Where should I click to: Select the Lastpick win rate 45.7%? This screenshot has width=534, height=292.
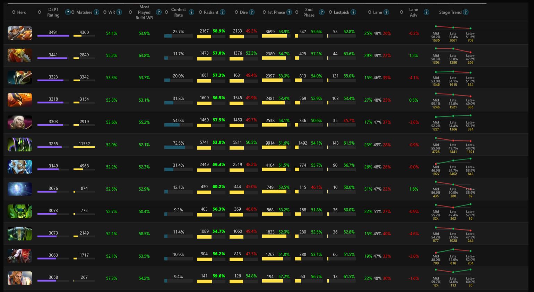(x=349, y=121)
